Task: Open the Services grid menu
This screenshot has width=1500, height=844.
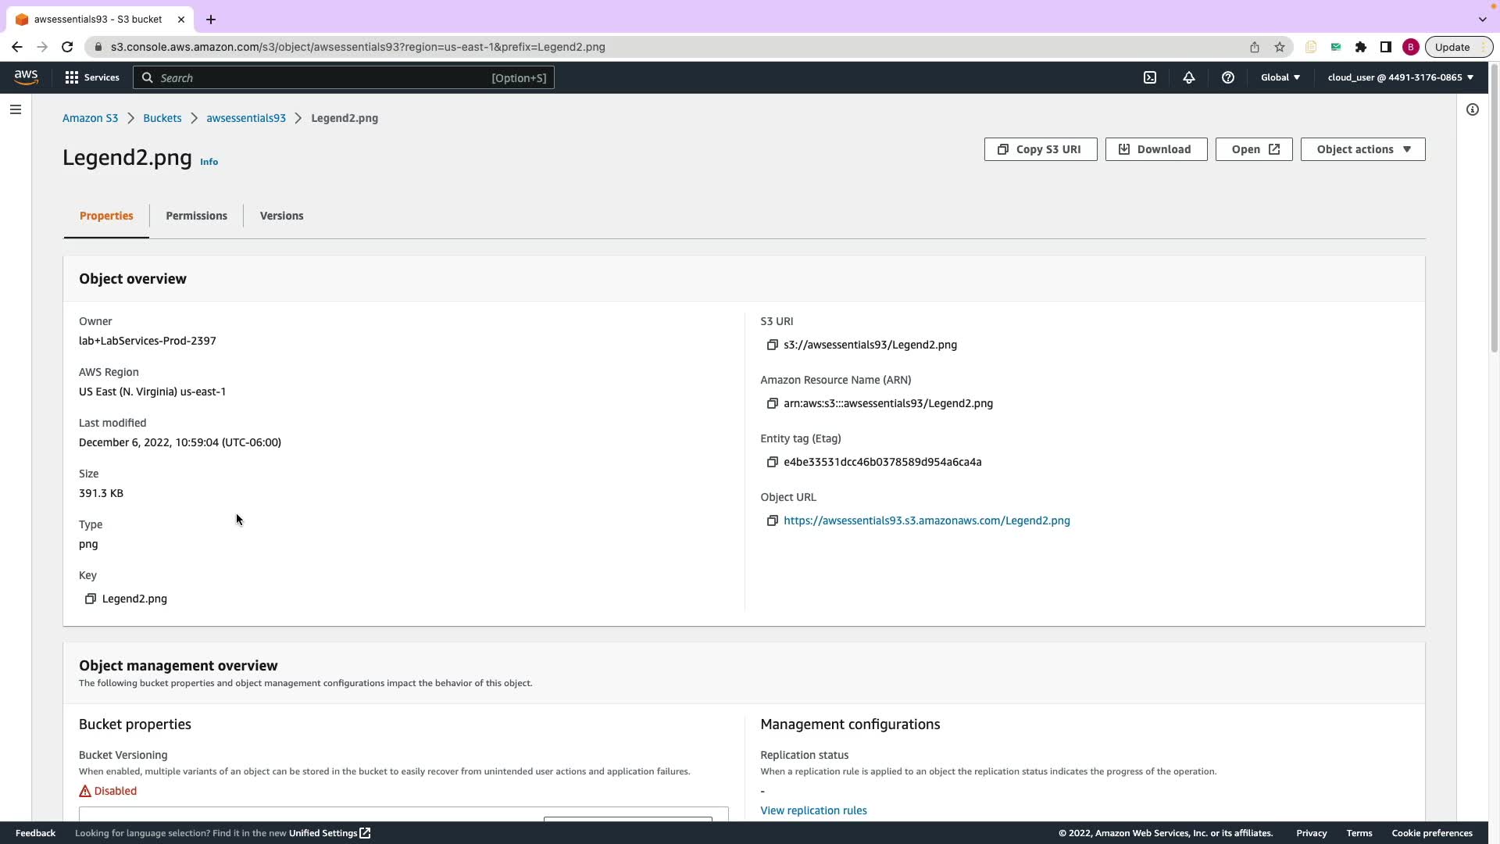Action: click(x=91, y=77)
